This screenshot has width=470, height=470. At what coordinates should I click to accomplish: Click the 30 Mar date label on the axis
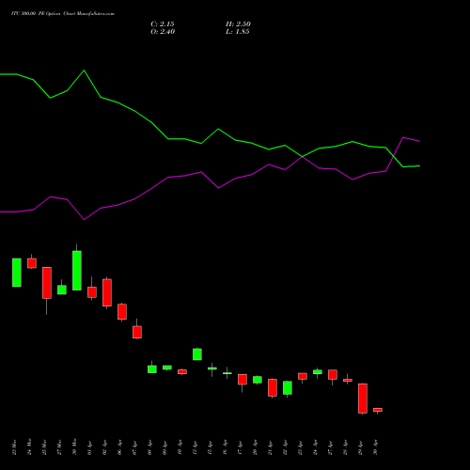pos(74,447)
